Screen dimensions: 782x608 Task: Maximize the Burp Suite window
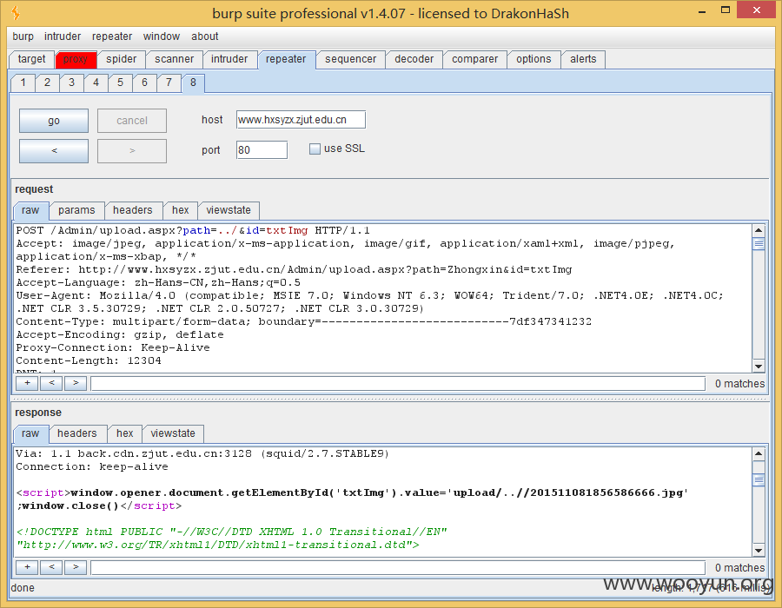726,10
